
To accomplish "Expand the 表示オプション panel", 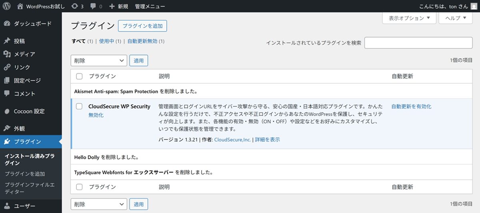I will (x=409, y=18).
